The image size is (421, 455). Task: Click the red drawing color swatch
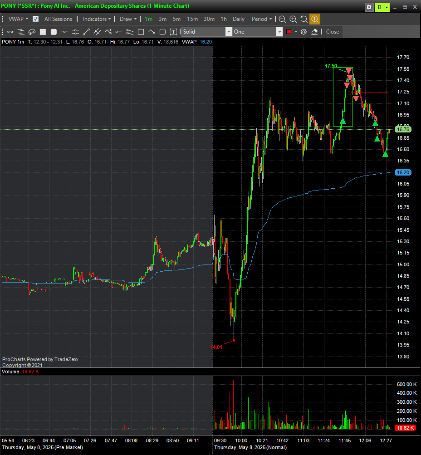click(289, 32)
